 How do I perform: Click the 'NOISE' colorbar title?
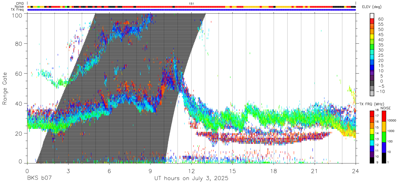[x=385, y=108]
